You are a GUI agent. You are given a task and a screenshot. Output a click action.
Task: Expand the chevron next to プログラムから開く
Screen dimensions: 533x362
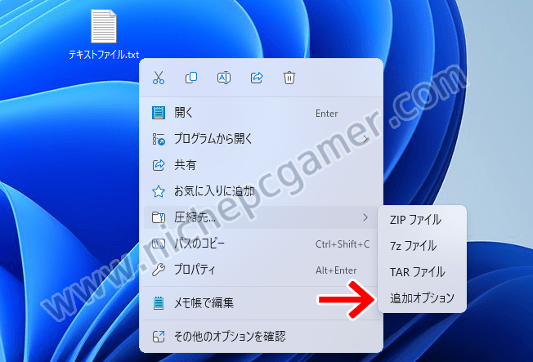tap(365, 139)
